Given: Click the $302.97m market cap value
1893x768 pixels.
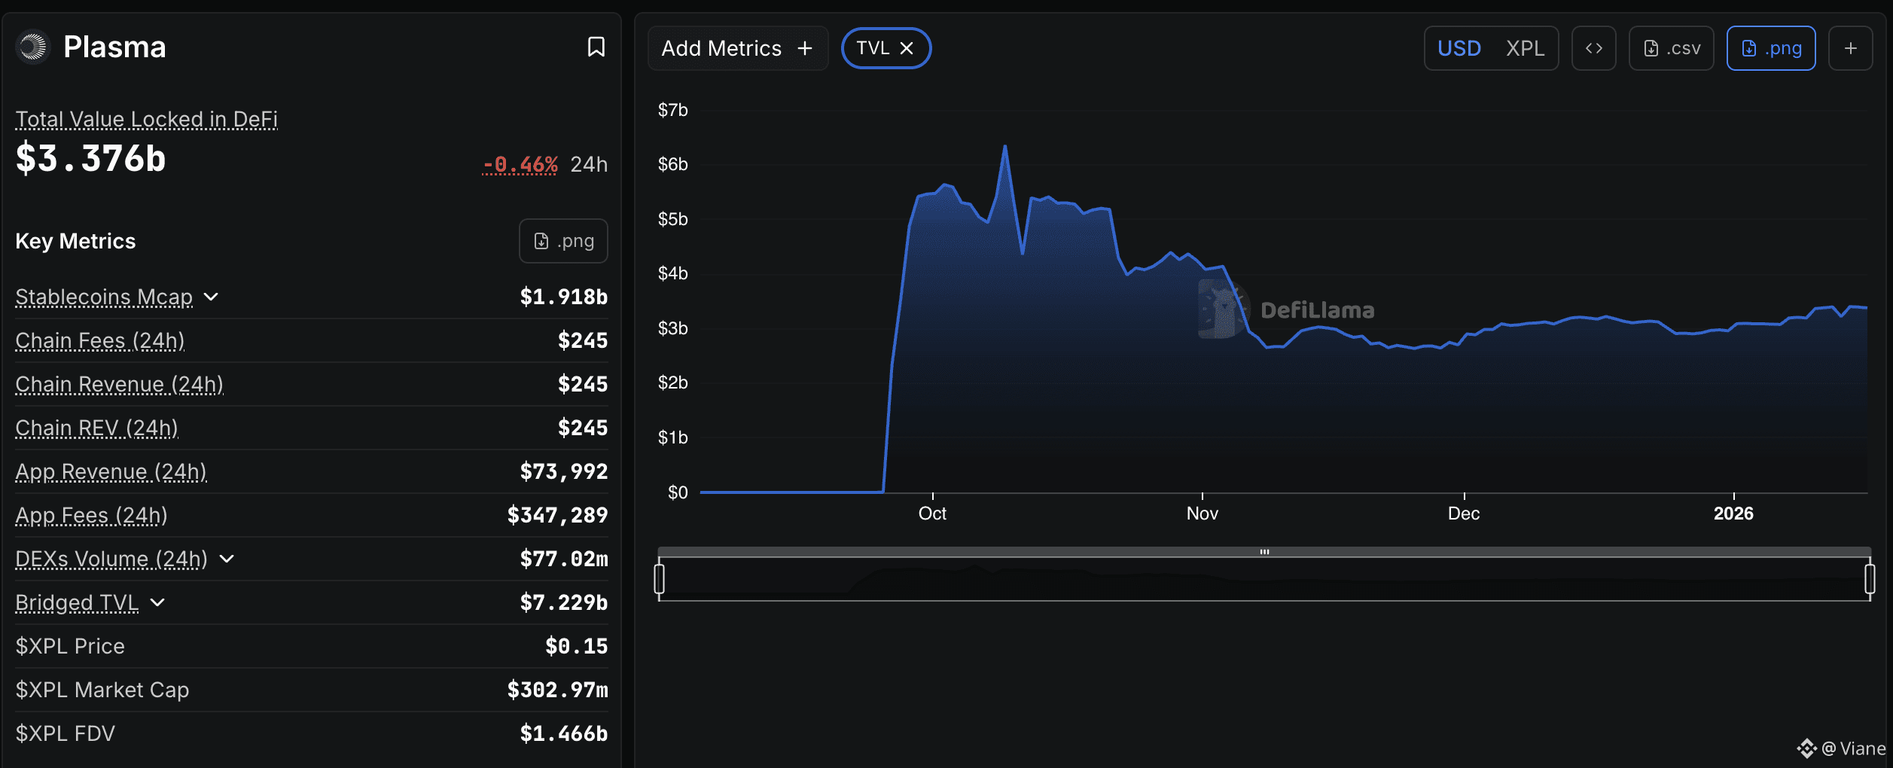Looking at the screenshot, I should coord(558,690).
